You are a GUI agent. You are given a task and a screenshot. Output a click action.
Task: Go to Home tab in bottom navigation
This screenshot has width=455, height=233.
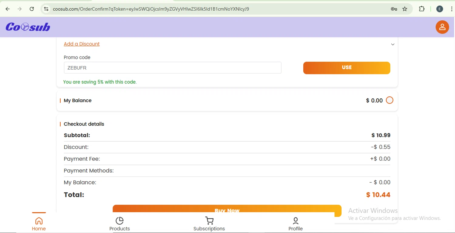pos(39,224)
